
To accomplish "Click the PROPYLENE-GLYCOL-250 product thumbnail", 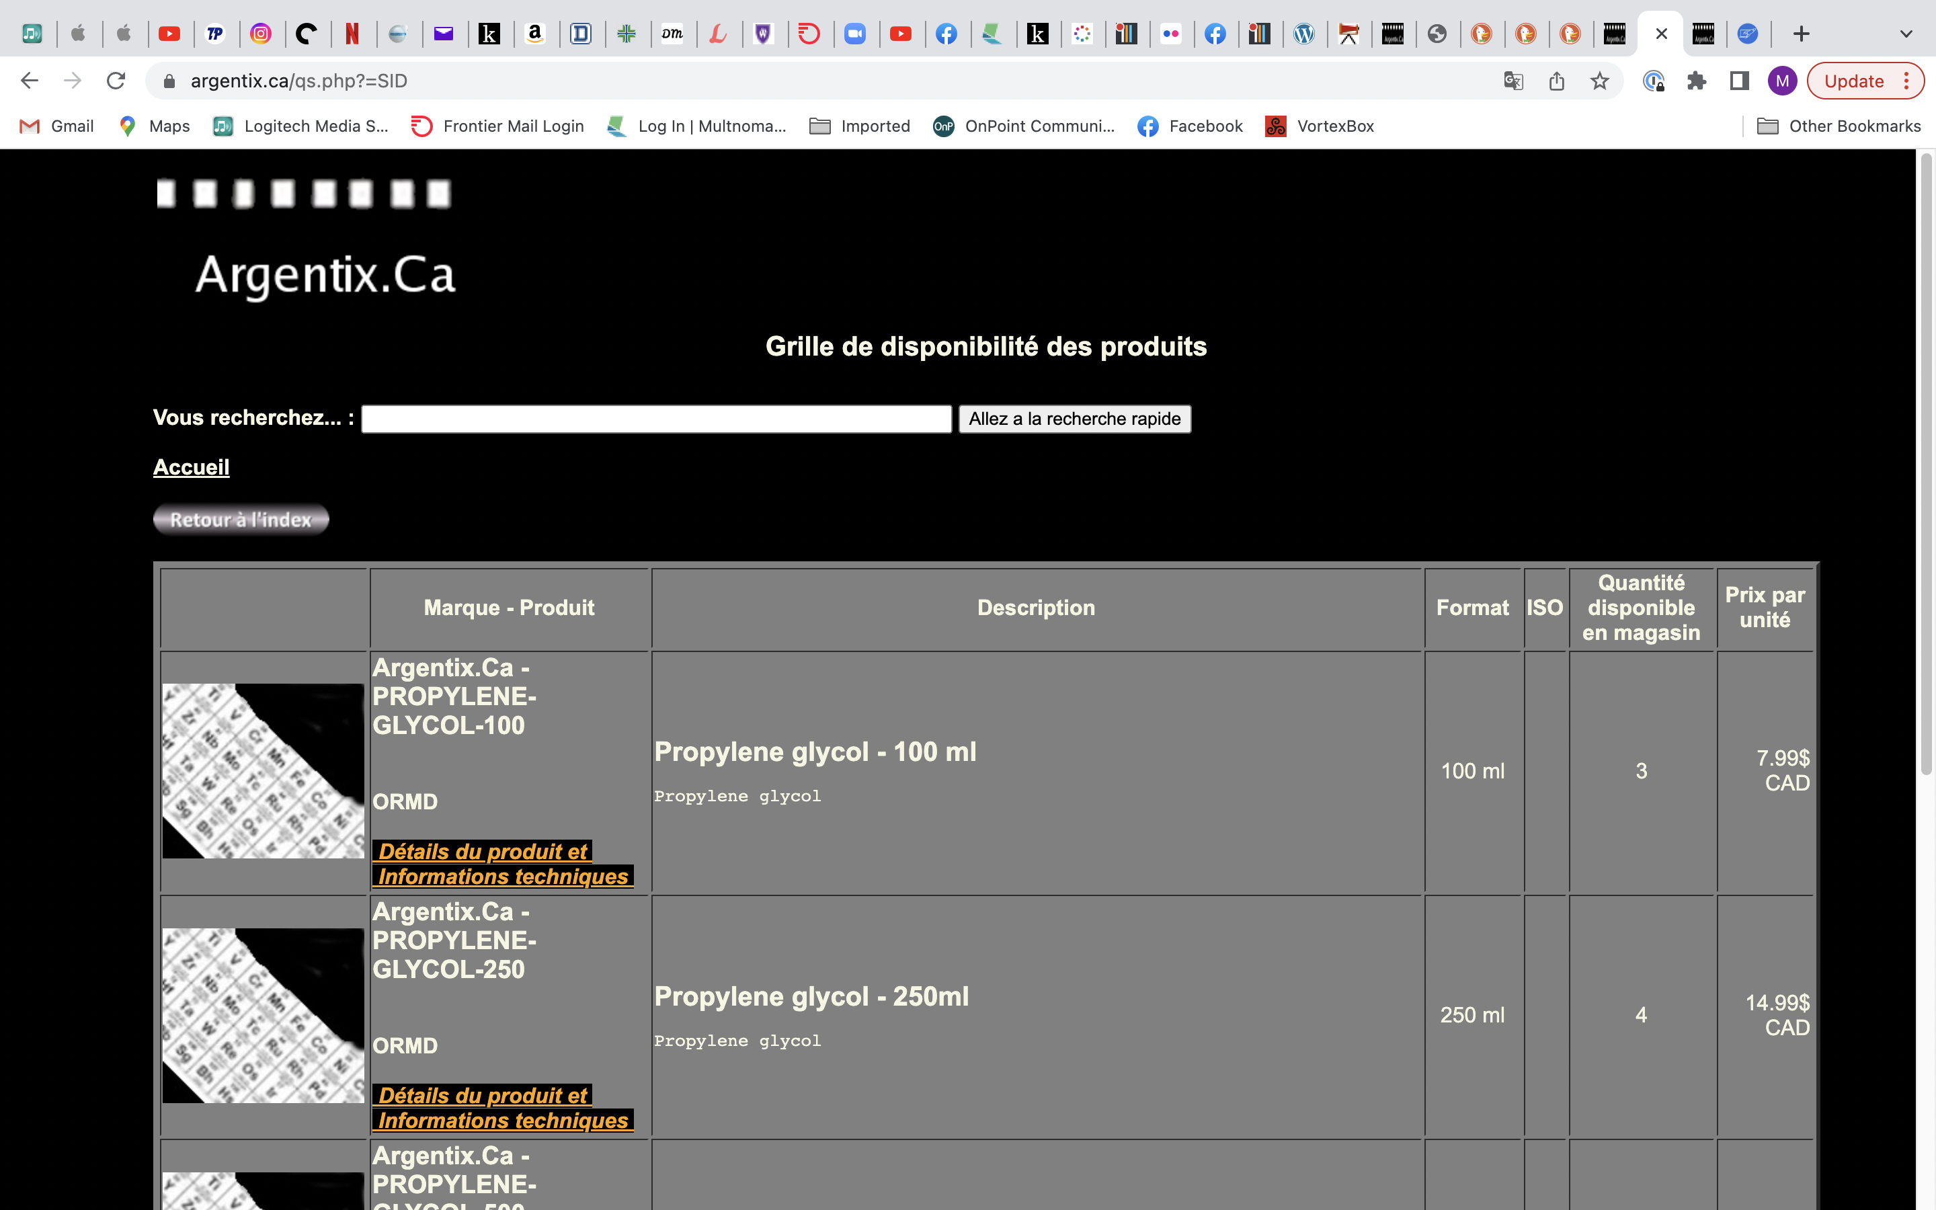I will pyautogui.click(x=264, y=1016).
